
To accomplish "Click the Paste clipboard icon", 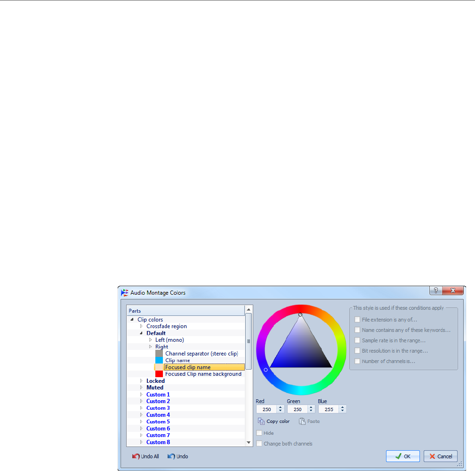I will pos(302,421).
